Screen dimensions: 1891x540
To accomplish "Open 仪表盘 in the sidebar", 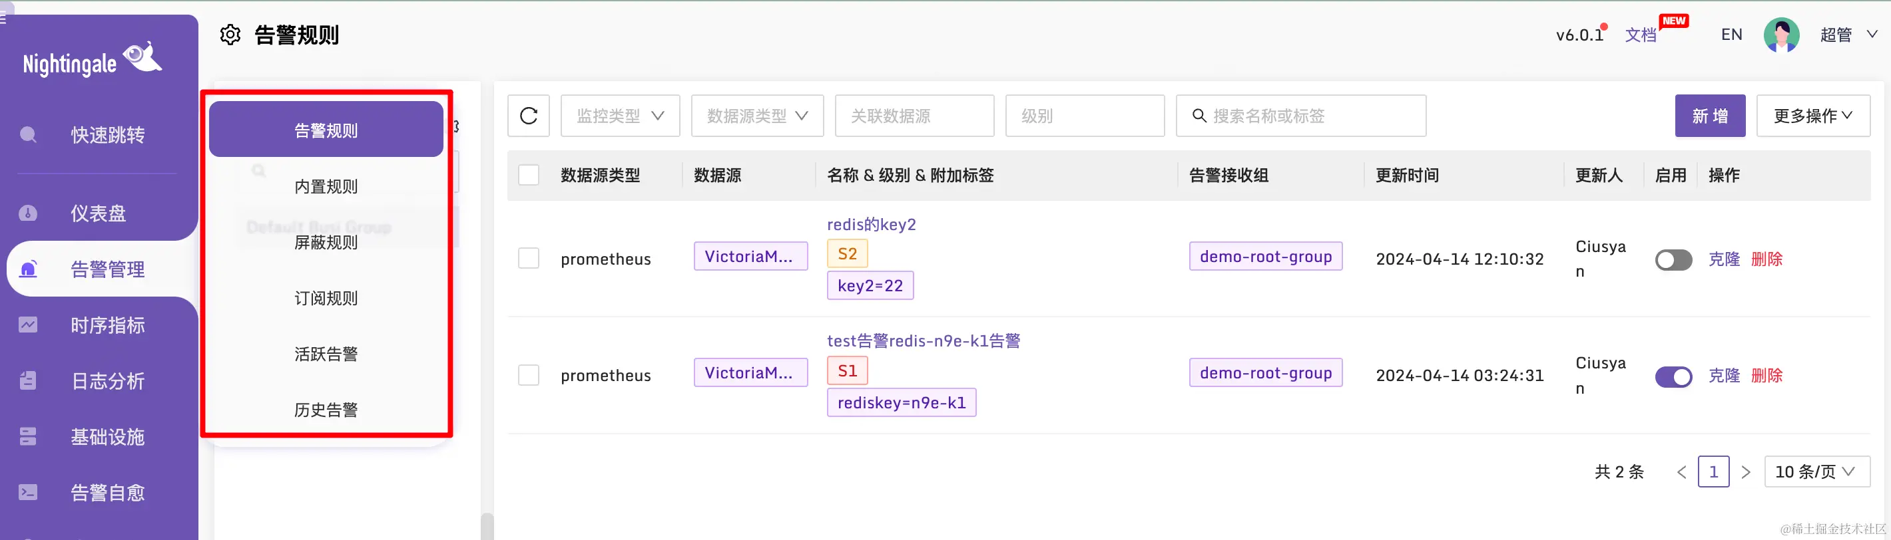I will coord(99,213).
